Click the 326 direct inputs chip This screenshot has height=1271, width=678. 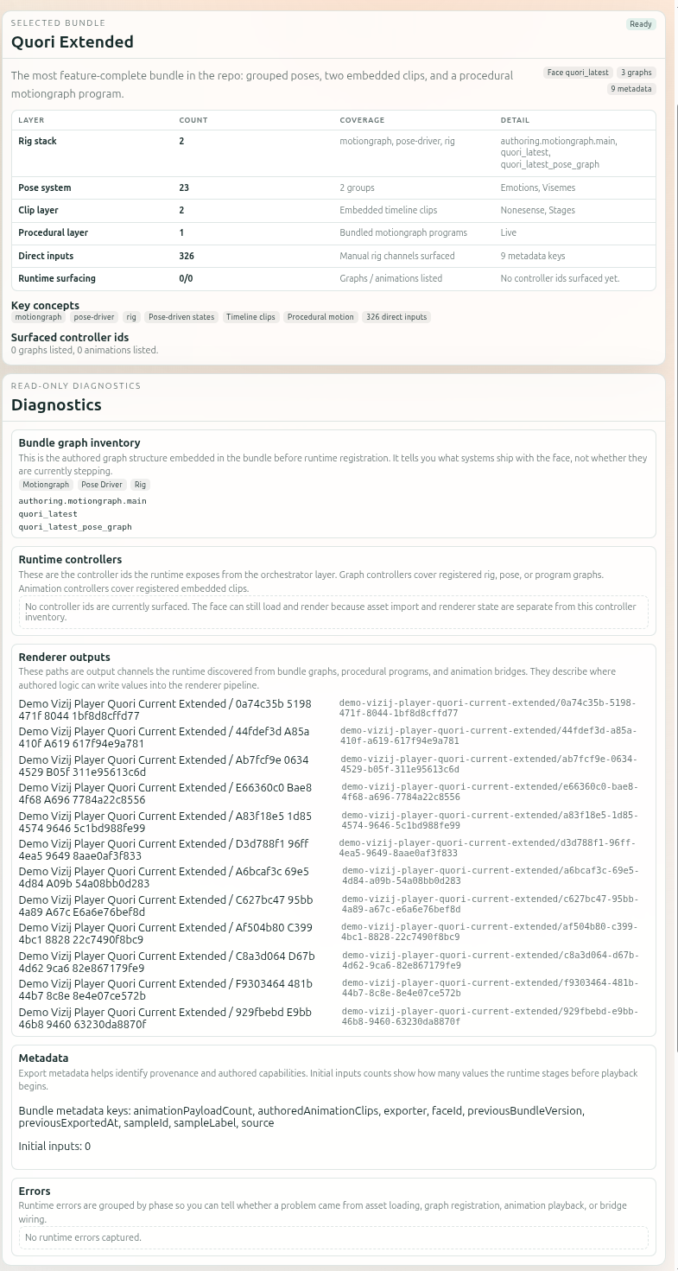coord(396,317)
